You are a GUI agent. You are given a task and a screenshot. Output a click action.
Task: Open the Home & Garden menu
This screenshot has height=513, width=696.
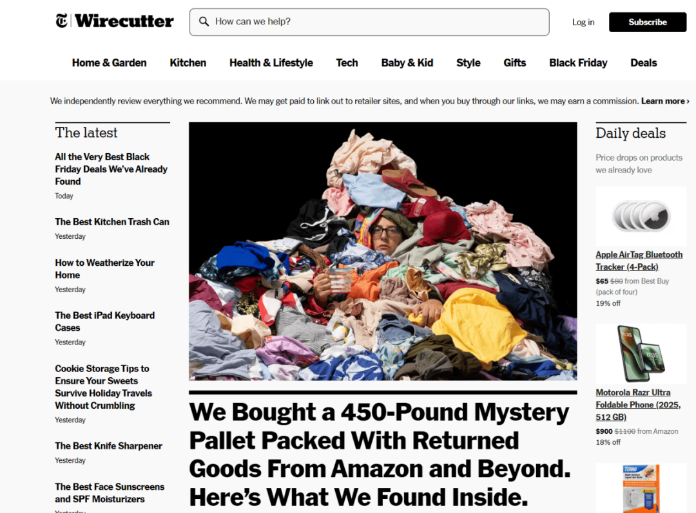pyautogui.click(x=109, y=63)
